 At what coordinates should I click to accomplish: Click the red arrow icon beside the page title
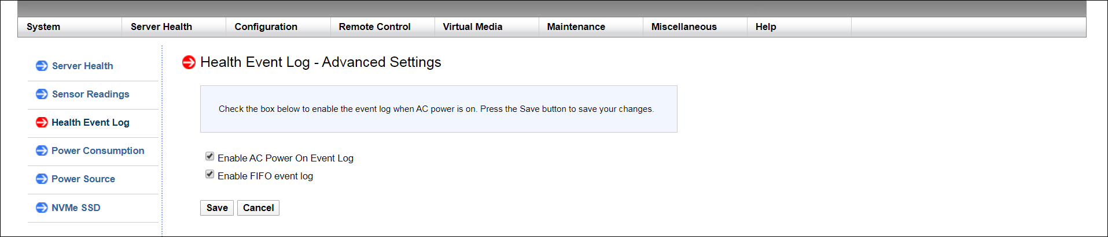click(189, 62)
